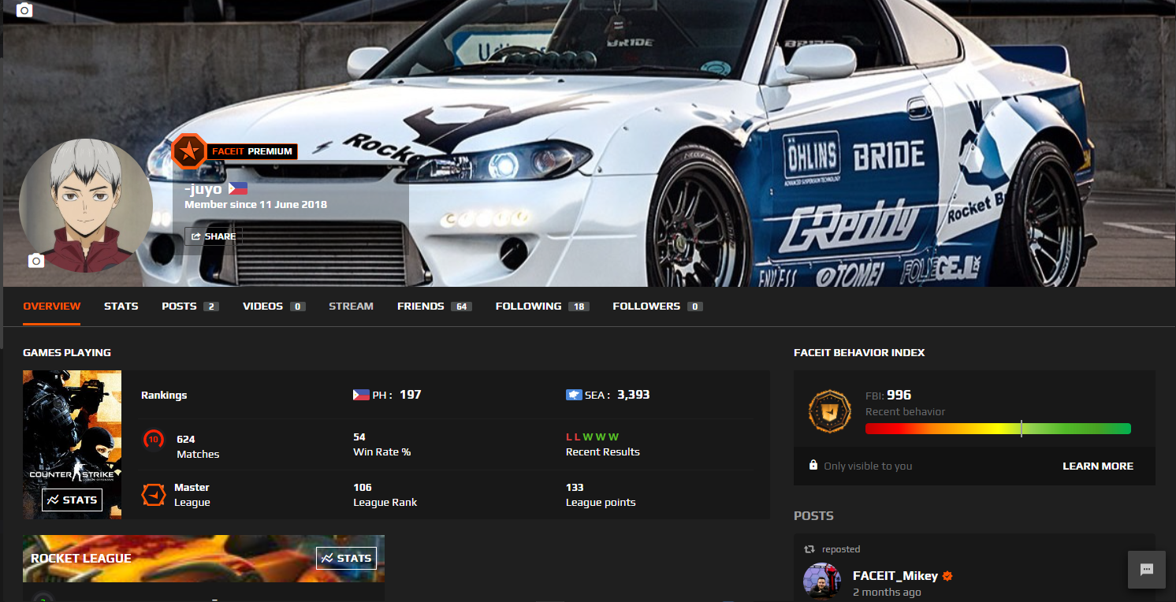Click the FACEIT Premium star badge
This screenshot has height=602, width=1176.
(189, 151)
